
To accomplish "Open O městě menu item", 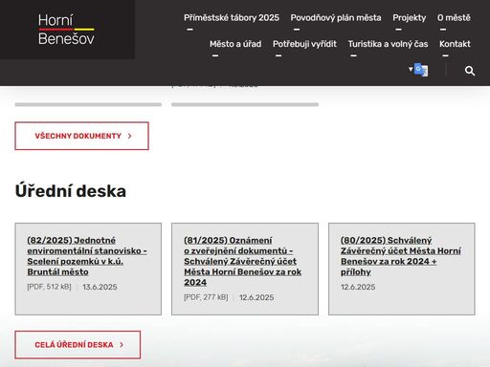I will [x=454, y=17].
